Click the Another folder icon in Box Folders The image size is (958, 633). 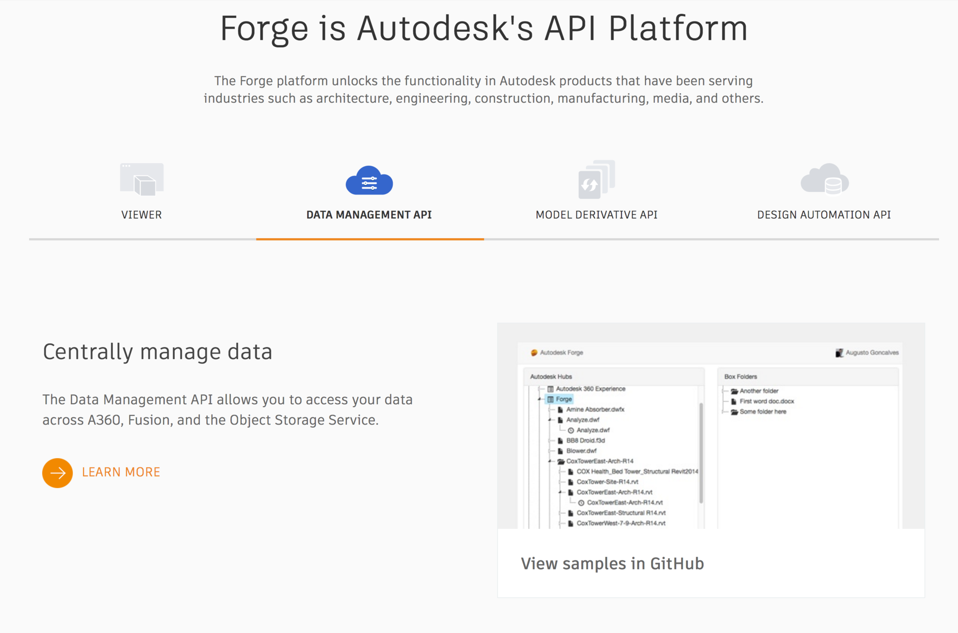(x=734, y=391)
